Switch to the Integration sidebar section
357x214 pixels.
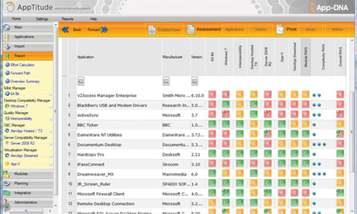click(28, 193)
